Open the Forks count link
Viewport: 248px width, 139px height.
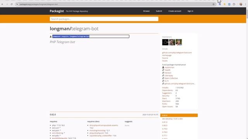165,104
